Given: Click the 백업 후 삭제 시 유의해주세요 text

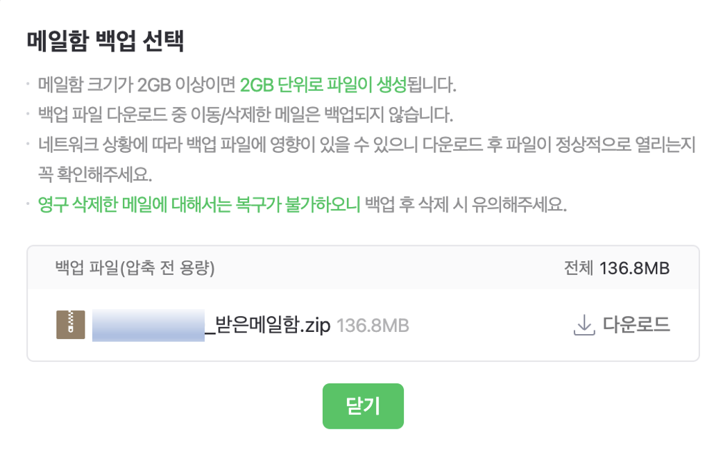Looking at the screenshot, I should [466, 204].
